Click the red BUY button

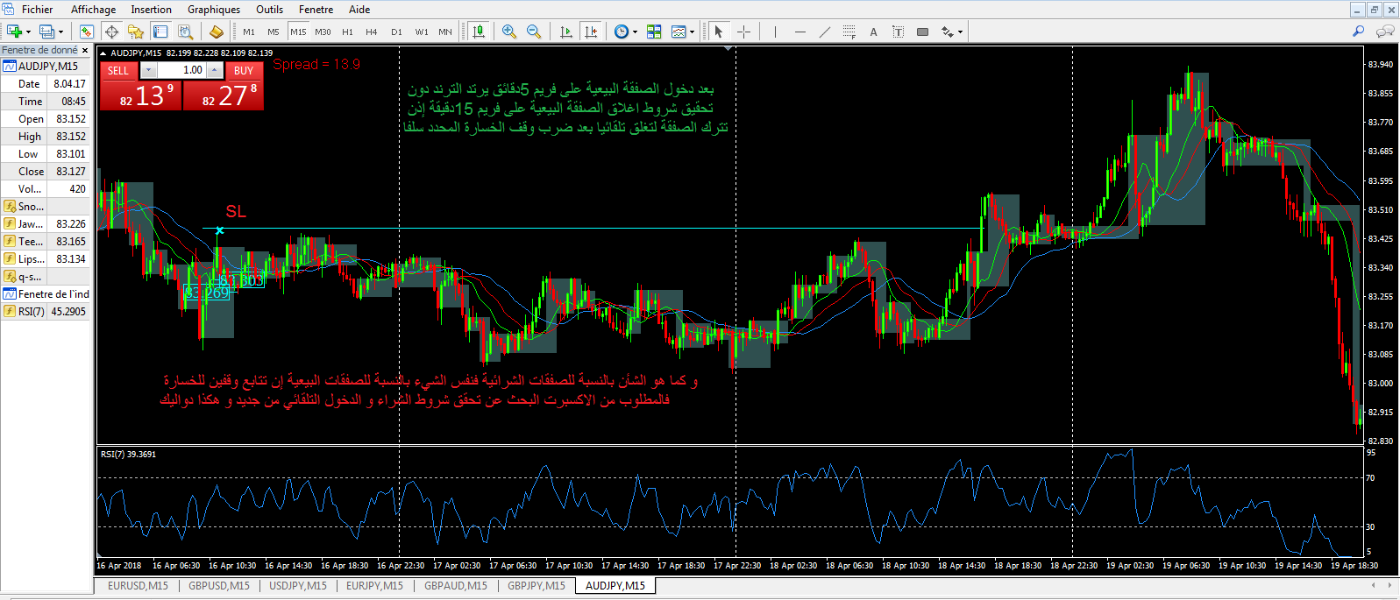[x=244, y=70]
